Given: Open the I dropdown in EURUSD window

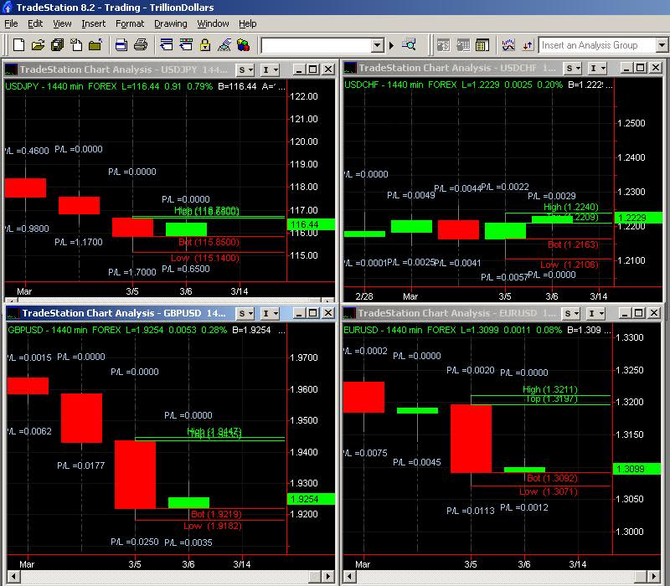Looking at the screenshot, I should [x=595, y=313].
